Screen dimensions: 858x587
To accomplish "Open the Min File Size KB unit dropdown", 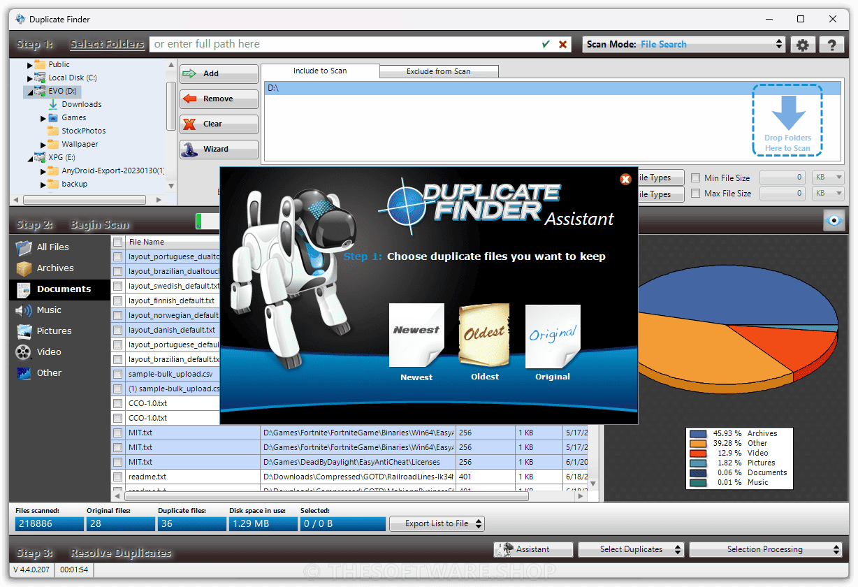I will point(829,177).
